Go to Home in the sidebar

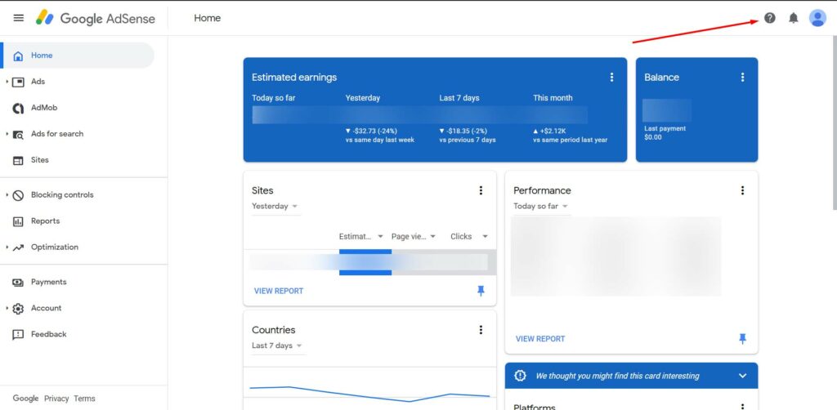[78, 56]
